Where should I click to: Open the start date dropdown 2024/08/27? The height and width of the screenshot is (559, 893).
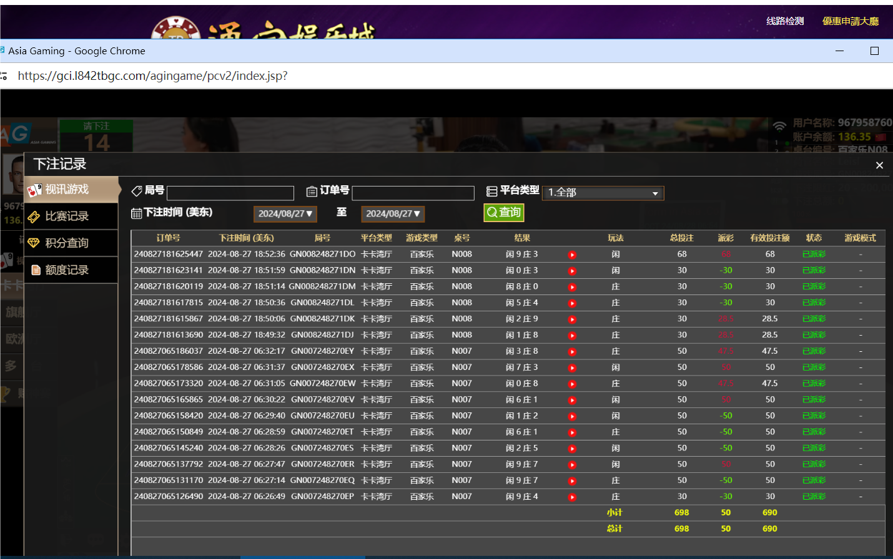tap(285, 213)
